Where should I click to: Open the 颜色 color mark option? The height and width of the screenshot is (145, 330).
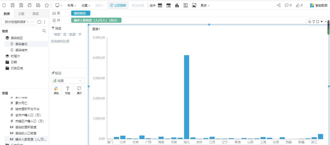[56, 90]
